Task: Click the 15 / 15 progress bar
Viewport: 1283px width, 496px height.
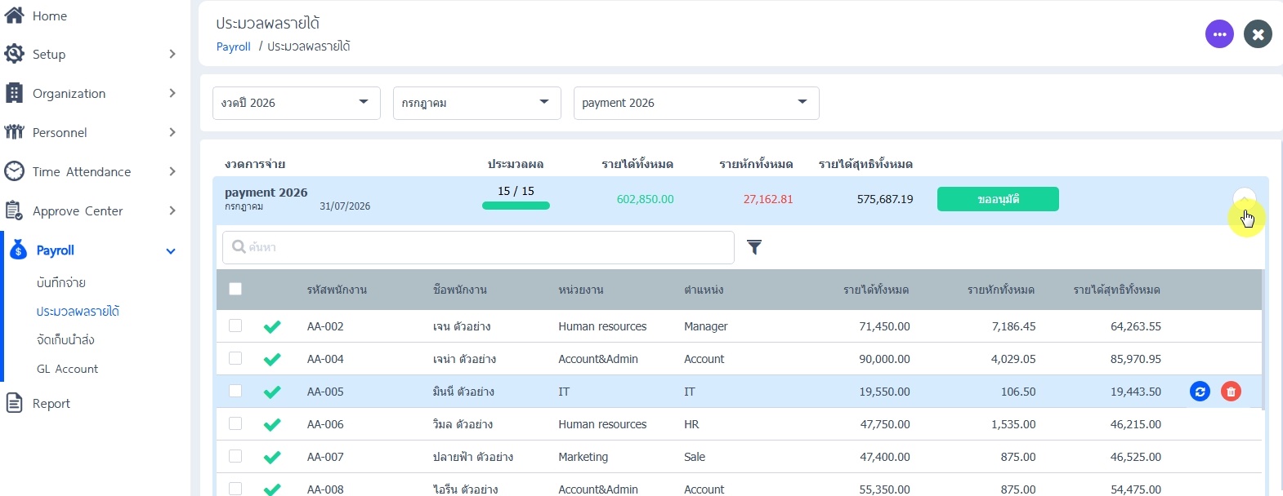Action: (x=516, y=206)
